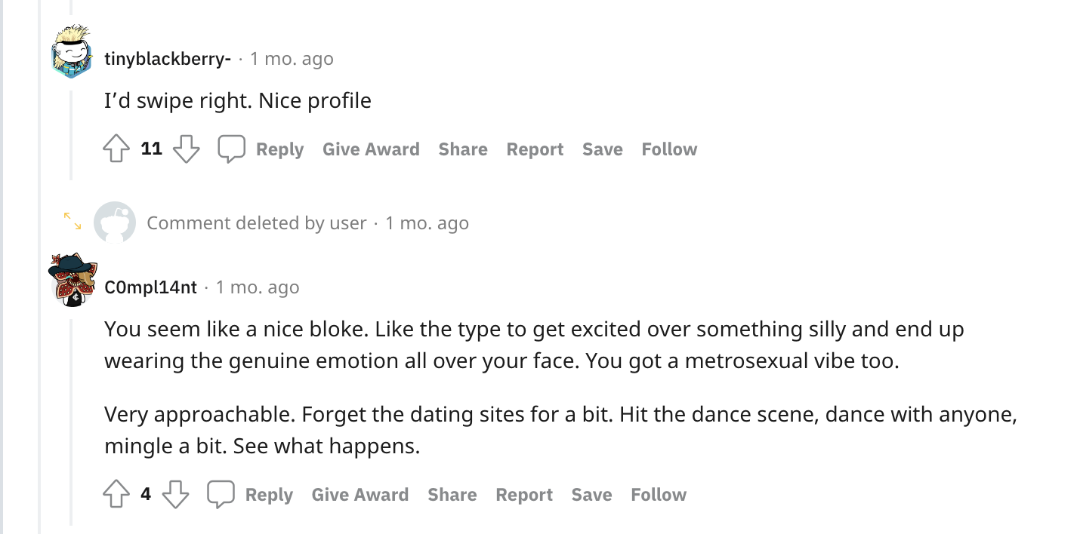Downvote C0mpl14nt's comment
Viewport: 1077px width, 534px height.
(175, 494)
